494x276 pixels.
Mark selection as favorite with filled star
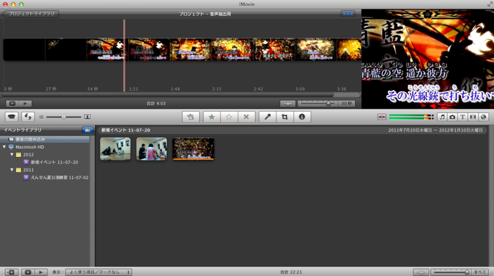pos(212,117)
